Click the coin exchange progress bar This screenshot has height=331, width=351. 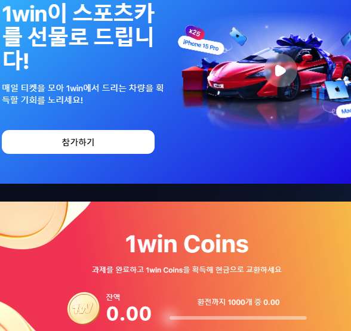(238, 318)
